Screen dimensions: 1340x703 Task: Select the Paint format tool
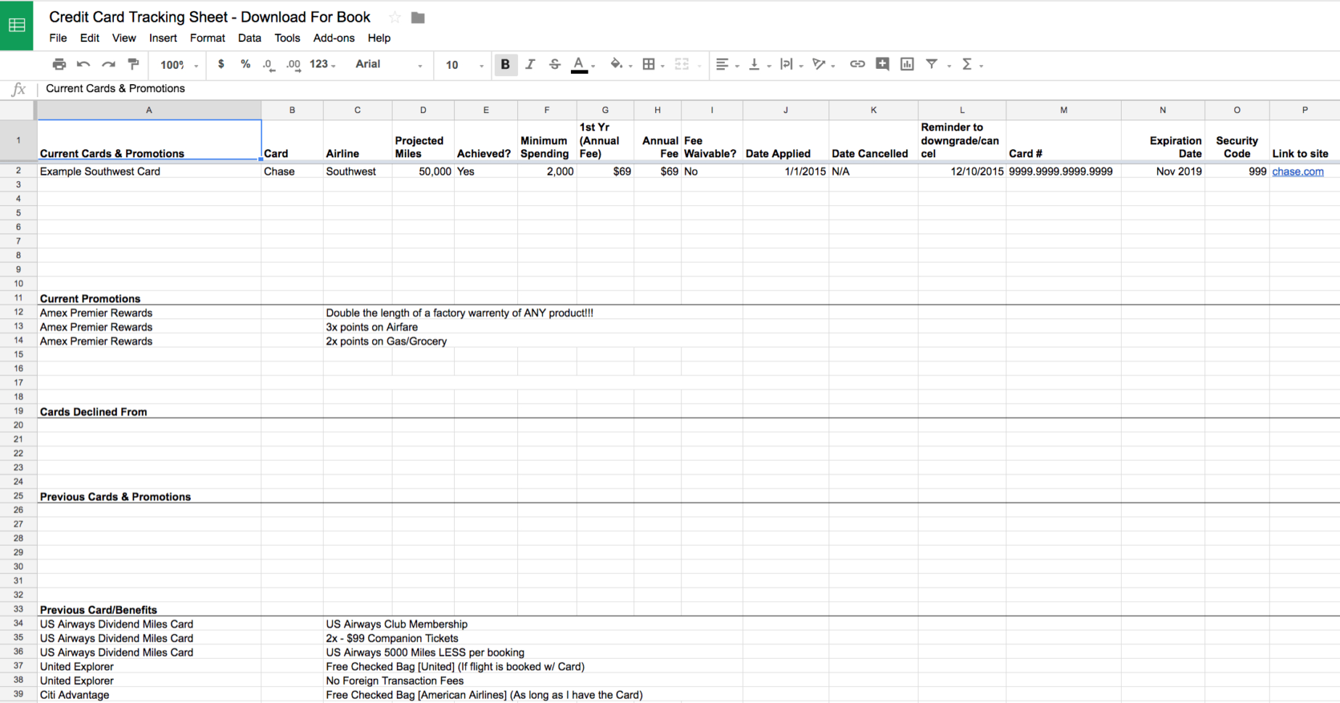(x=133, y=65)
